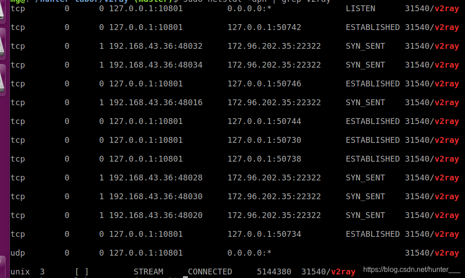The width and height of the screenshot is (465, 278).
Task: Click 31540/v2ray in the LISTEN row
Action: (432, 9)
